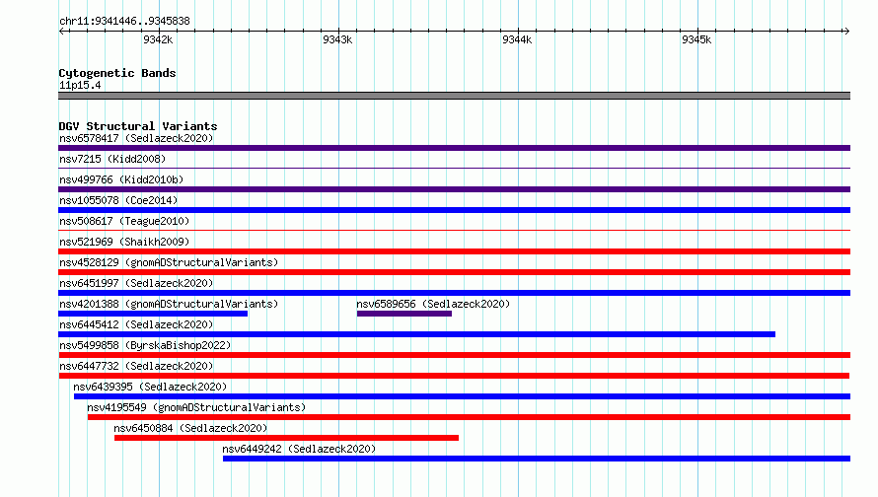Image resolution: width=878 pixels, height=497 pixels.
Task: Select the gray 11p15.4 cytogenetic band bar
Action: pyautogui.click(x=454, y=96)
